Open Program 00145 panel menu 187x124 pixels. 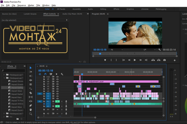click(x=108, y=14)
